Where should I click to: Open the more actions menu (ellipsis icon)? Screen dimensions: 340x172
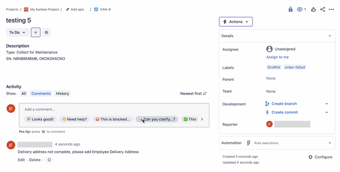click(x=331, y=9)
